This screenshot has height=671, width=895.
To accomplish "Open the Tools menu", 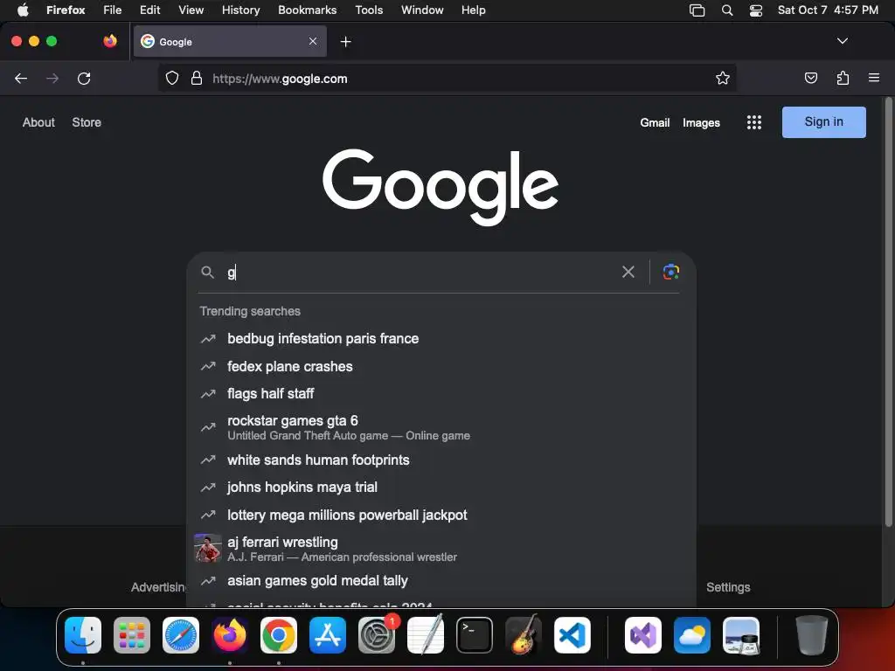I will point(369,10).
